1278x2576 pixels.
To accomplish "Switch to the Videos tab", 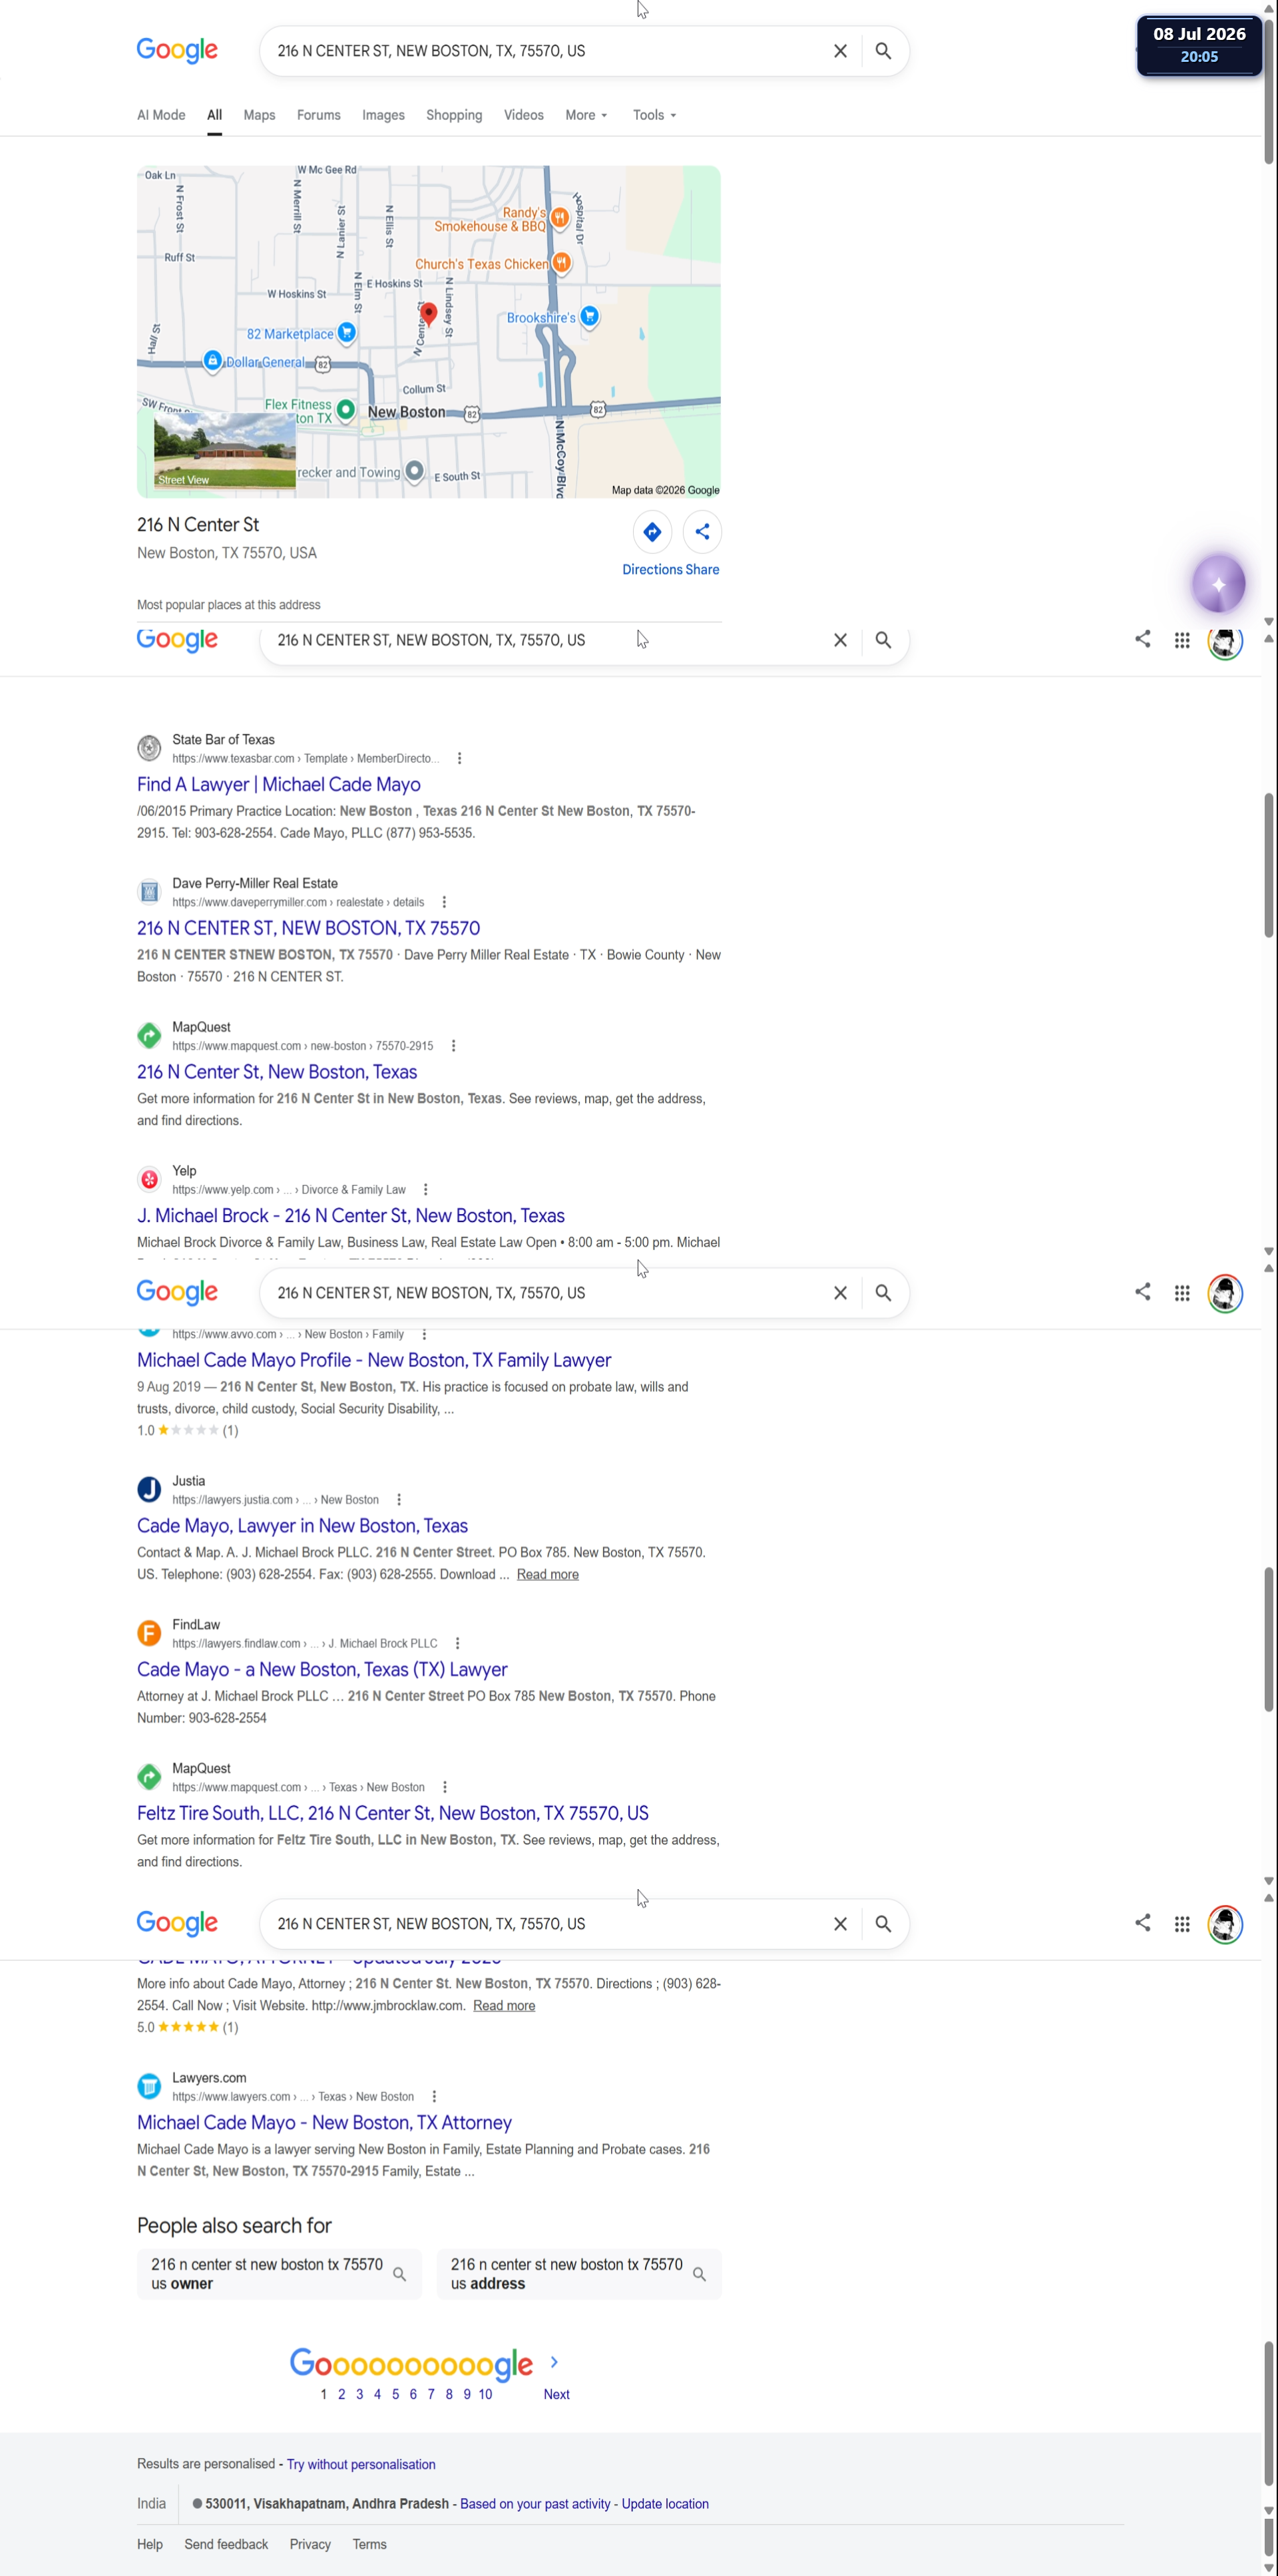I will (x=524, y=115).
